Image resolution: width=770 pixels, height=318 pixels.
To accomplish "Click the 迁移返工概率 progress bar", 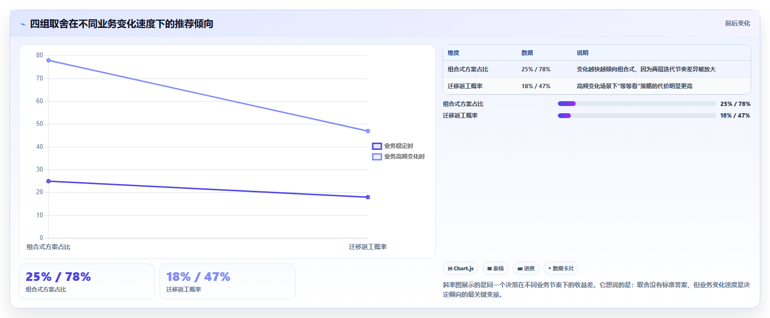I will pos(636,116).
